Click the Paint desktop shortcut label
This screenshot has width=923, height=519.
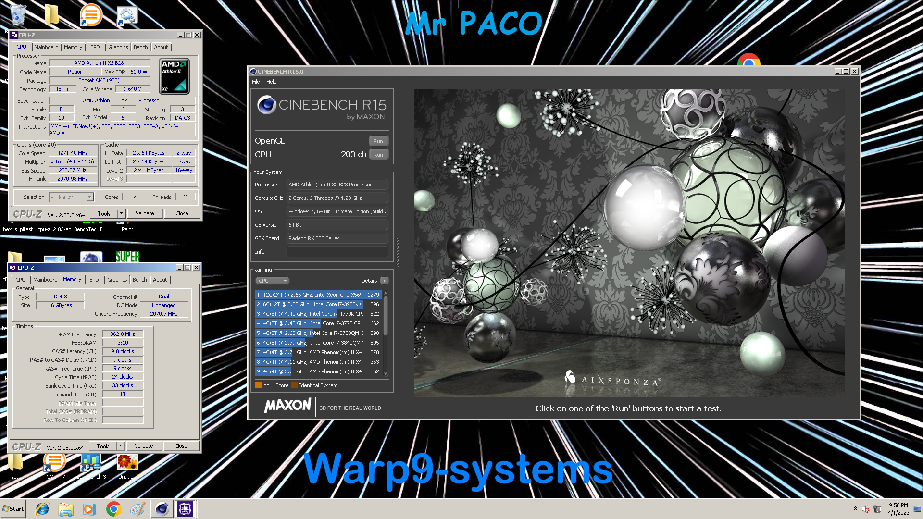click(x=127, y=229)
